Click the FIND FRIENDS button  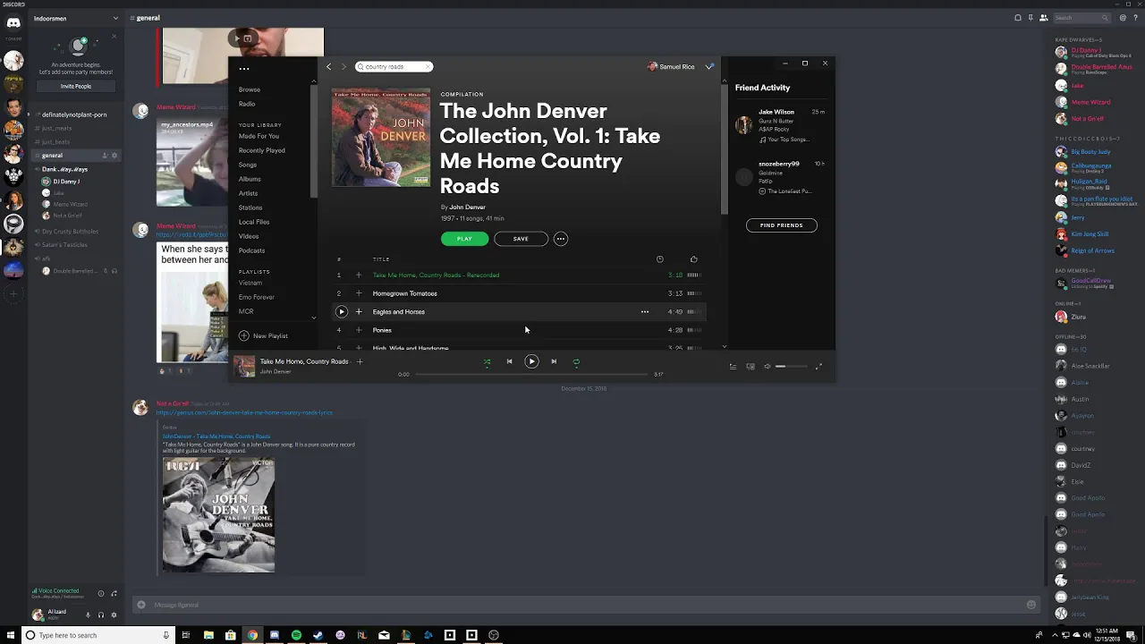click(x=781, y=225)
